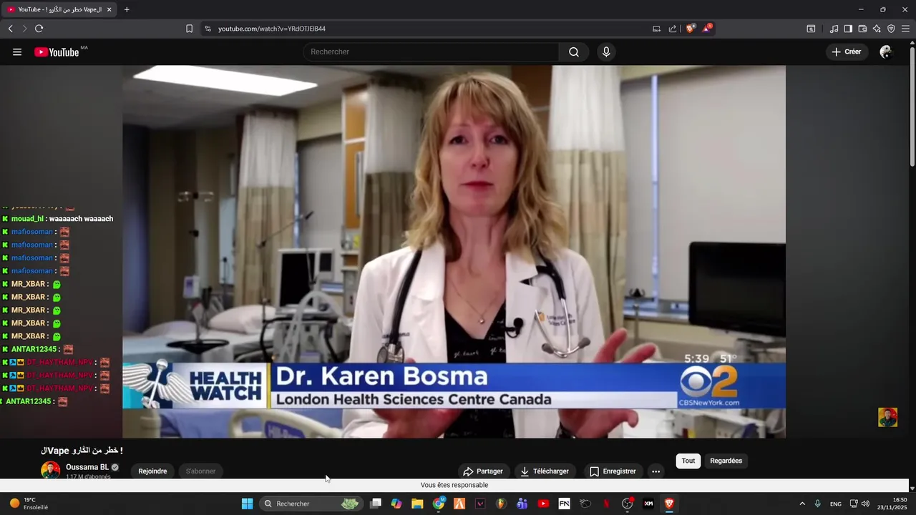Click the Partager share button
916x515 pixels.
[x=483, y=471]
